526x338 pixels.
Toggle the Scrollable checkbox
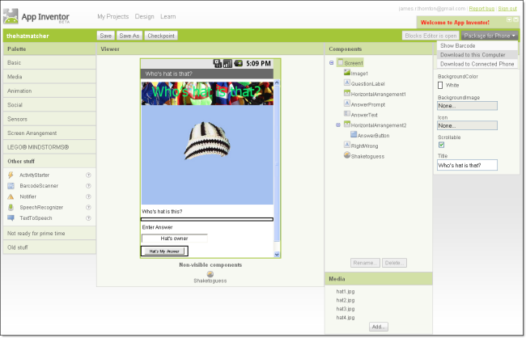pyautogui.click(x=441, y=145)
